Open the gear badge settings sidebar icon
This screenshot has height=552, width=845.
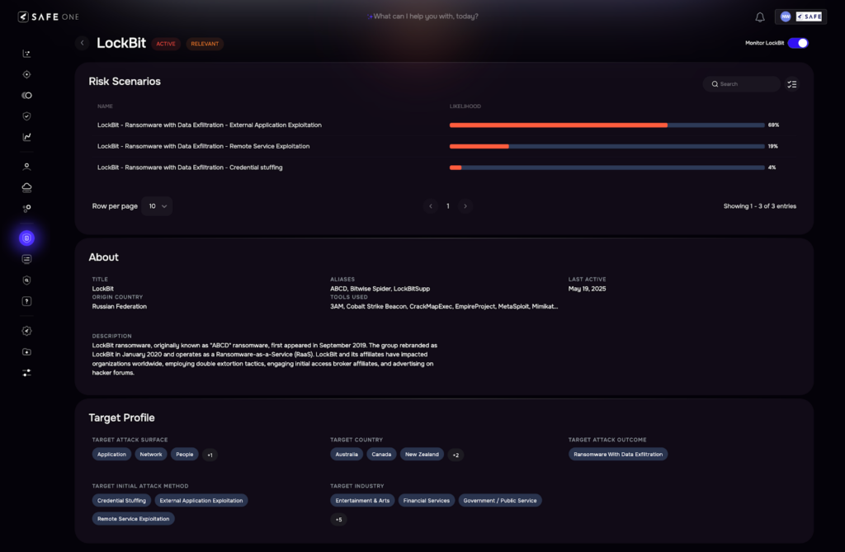(x=26, y=331)
